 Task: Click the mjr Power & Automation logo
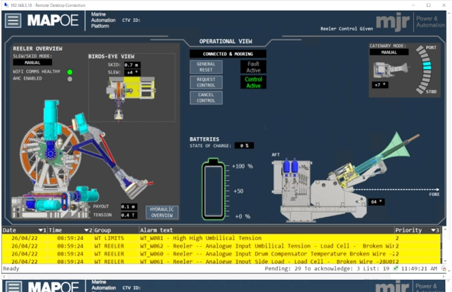click(410, 22)
